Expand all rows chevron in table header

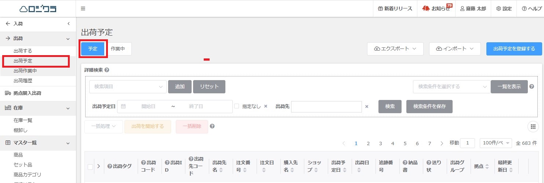point(98,166)
